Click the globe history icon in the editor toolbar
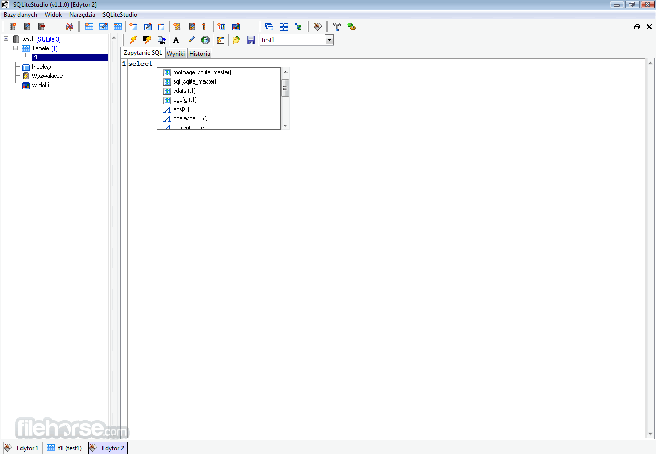Image resolution: width=657 pixels, height=454 pixels. pos(205,39)
